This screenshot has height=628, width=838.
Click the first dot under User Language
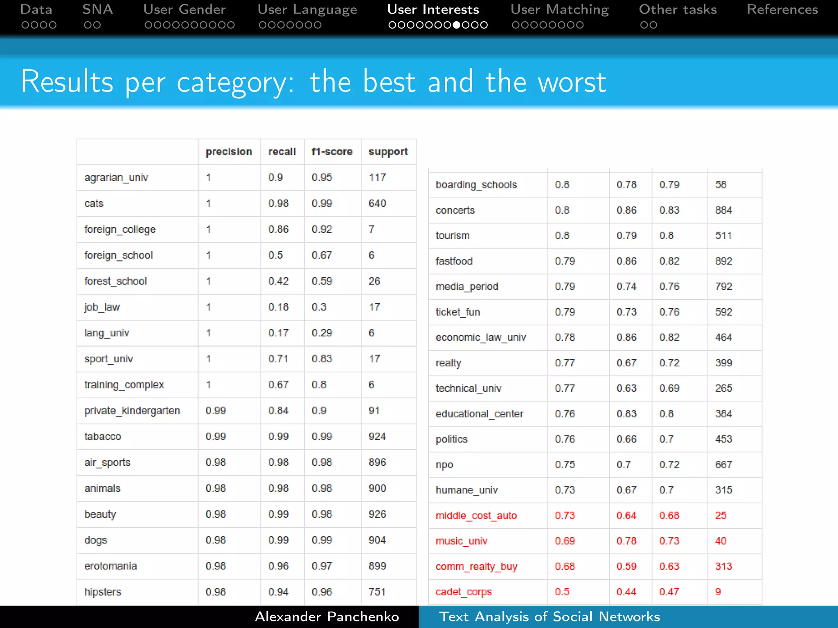(263, 25)
